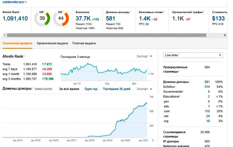Click the horizontal scrollbar thumb
The image size is (233, 147).
point(107,35)
